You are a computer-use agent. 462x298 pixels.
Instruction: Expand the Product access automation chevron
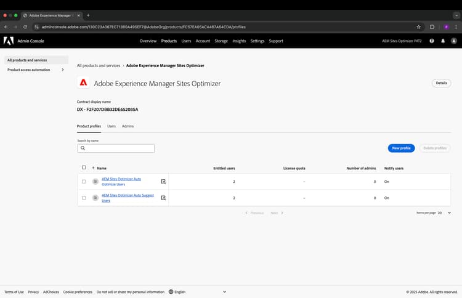[63, 70]
